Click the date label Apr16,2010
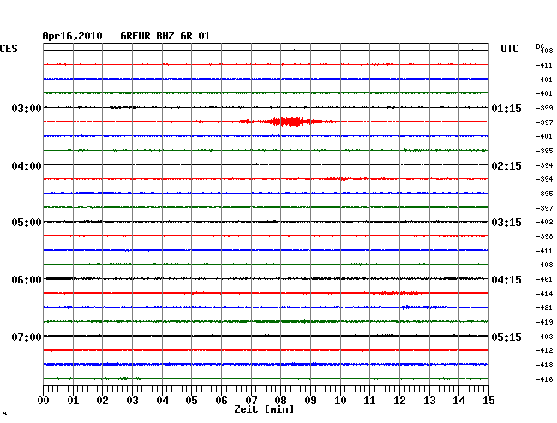The image size is (557, 423). 72,36
